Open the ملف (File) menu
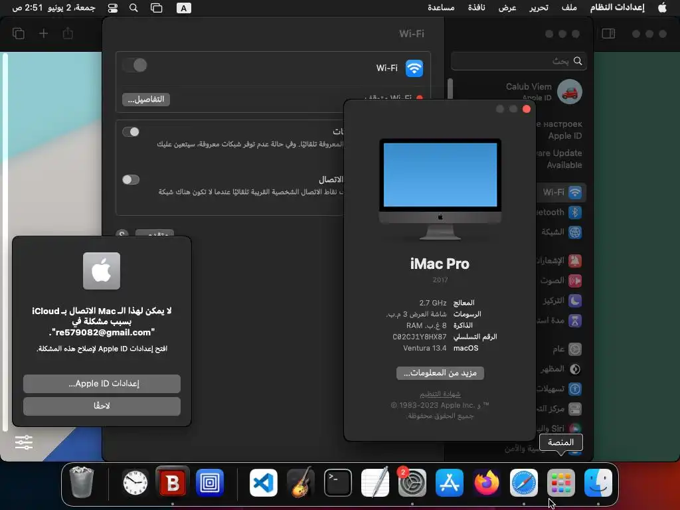The width and height of the screenshot is (680, 510). pyautogui.click(x=569, y=7)
